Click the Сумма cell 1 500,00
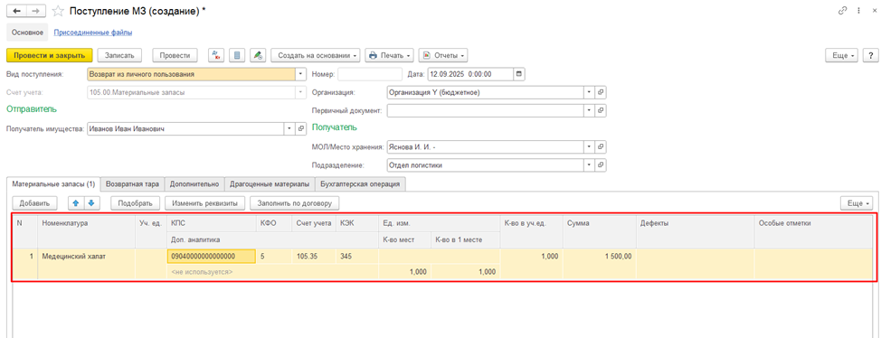 point(599,256)
